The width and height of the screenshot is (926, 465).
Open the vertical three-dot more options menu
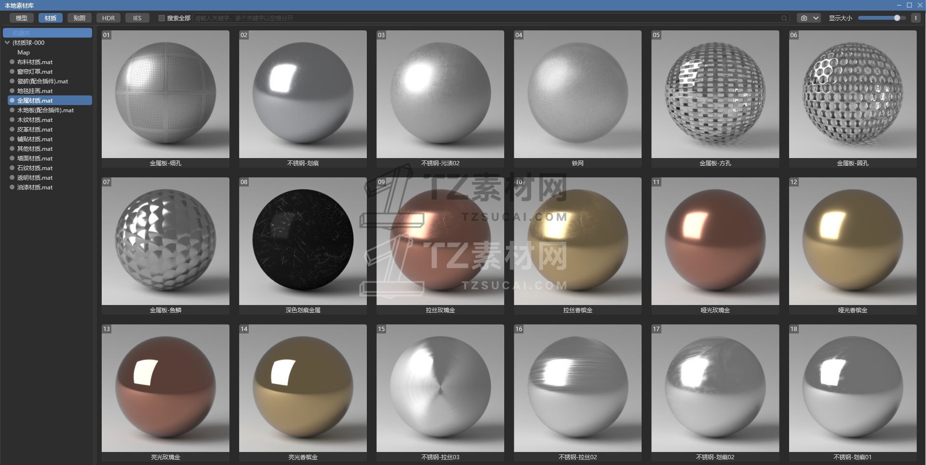tap(916, 18)
